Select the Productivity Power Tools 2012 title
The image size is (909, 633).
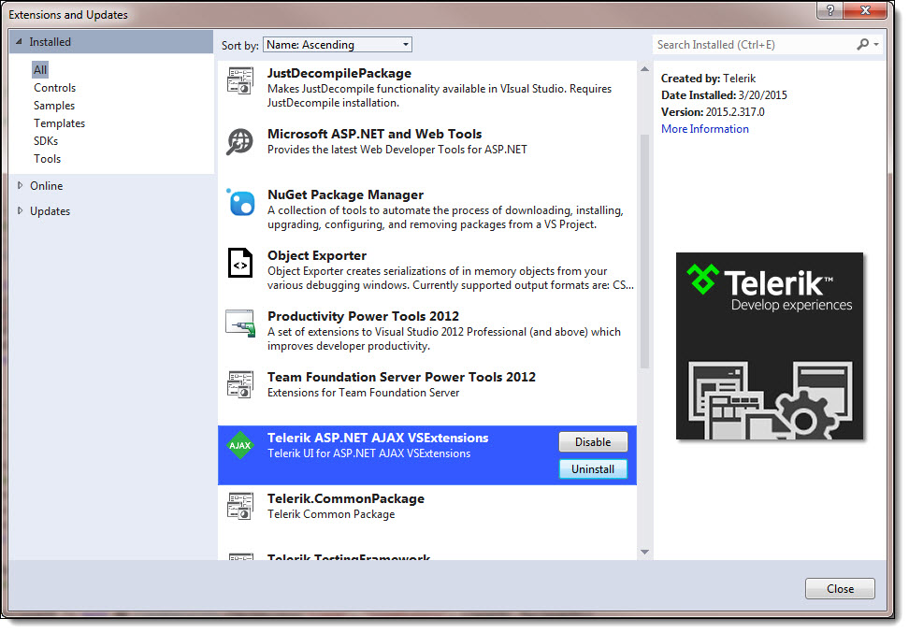pos(363,316)
